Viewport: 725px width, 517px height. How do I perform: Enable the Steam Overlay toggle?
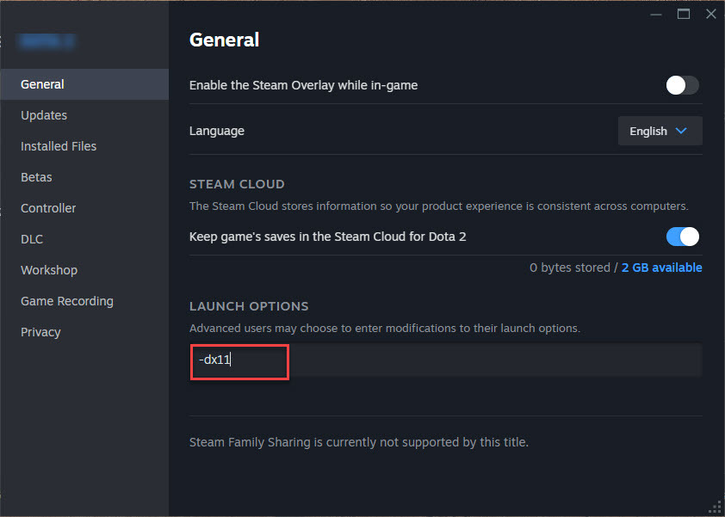pos(682,85)
